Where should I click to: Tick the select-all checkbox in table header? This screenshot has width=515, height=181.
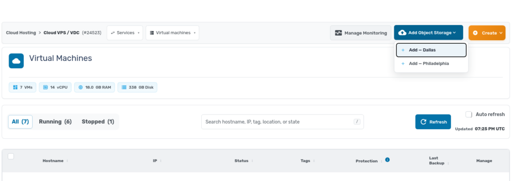(x=11, y=156)
